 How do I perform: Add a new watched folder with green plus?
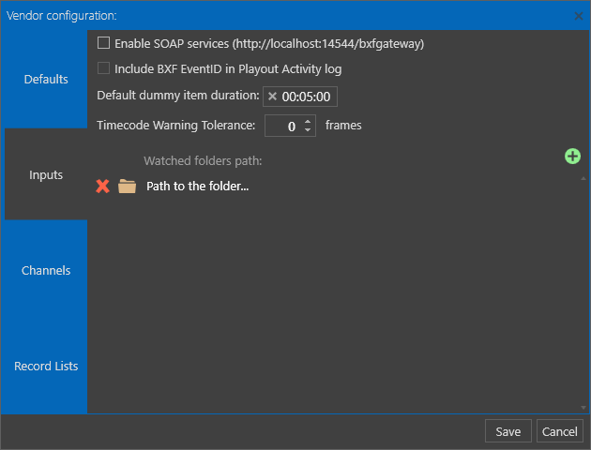click(x=572, y=157)
